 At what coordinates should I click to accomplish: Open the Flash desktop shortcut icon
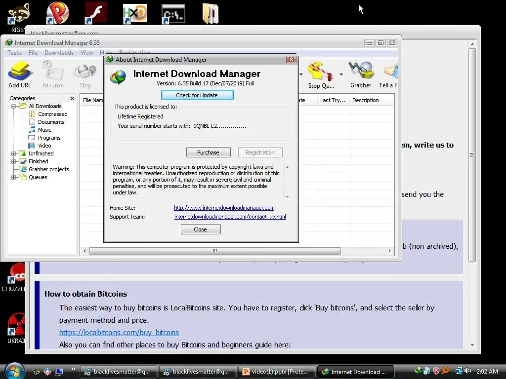click(x=96, y=13)
